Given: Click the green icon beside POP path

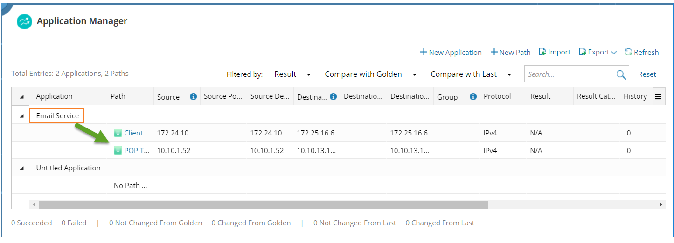Looking at the screenshot, I should (118, 150).
